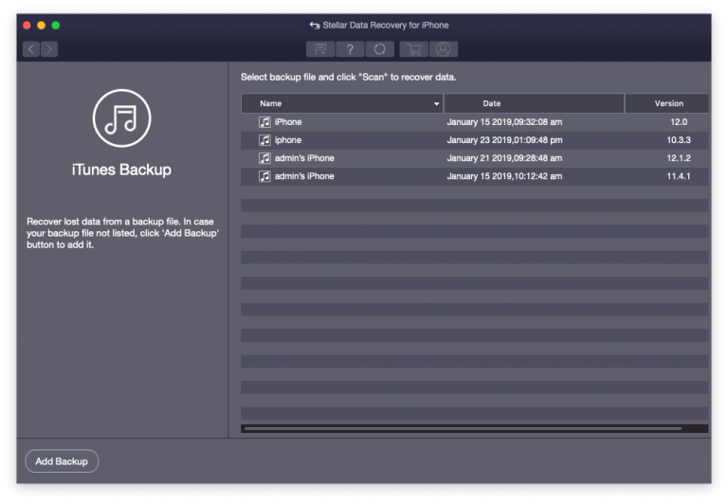Click music icon of iphone version 10.3.3 row

(x=264, y=140)
